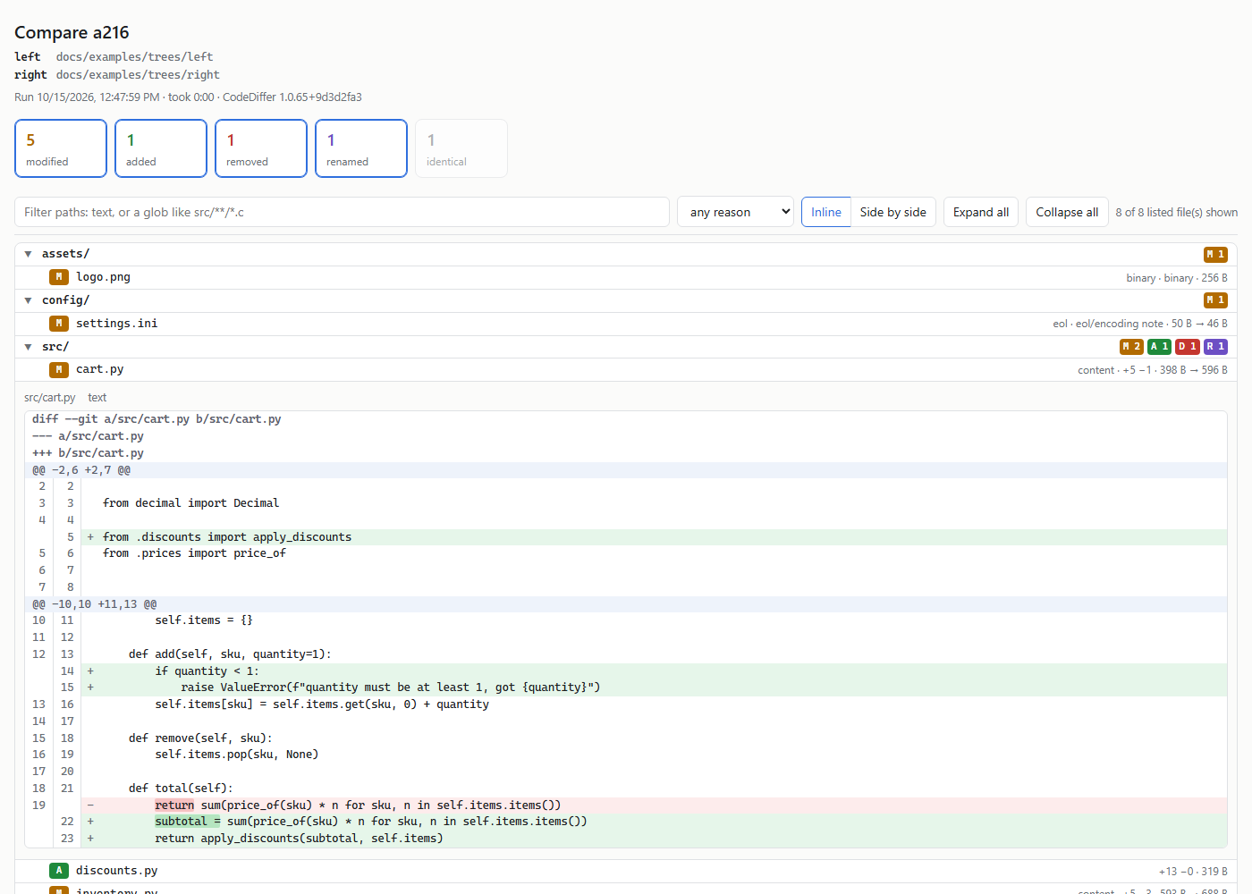Click the M badge beside logo.png
Viewport: 1252px width, 894px height.
coord(59,277)
